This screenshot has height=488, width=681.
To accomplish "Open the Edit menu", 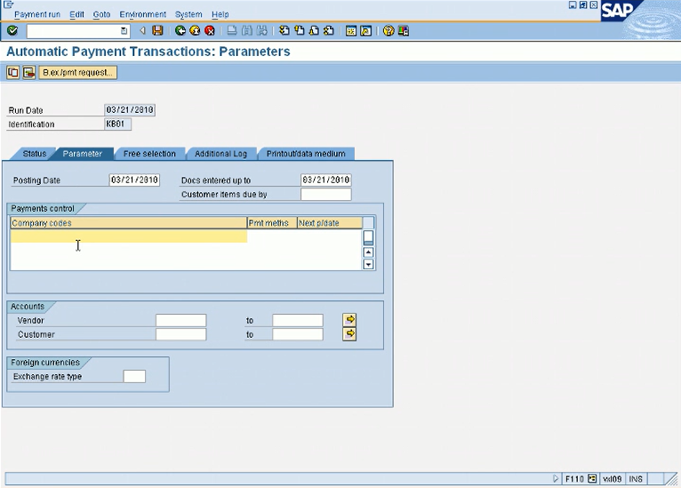I will tap(76, 14).
